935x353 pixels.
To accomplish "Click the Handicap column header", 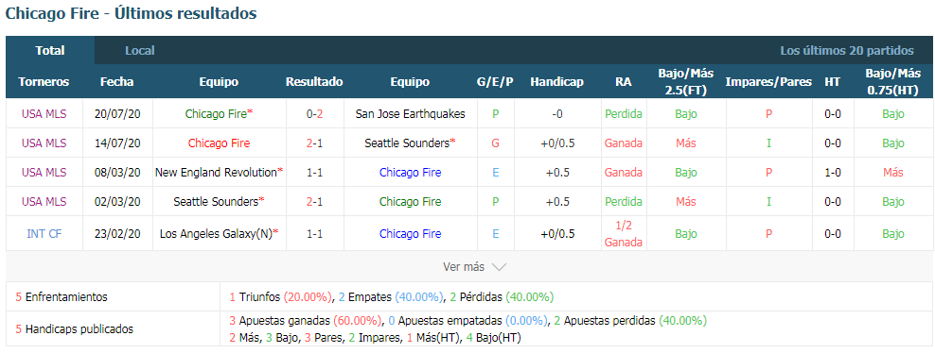I will [557, 82].
